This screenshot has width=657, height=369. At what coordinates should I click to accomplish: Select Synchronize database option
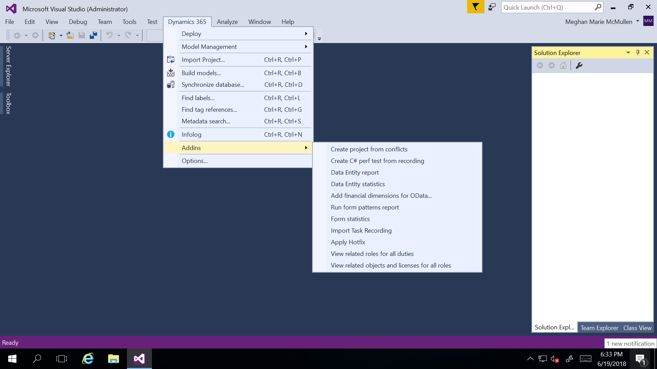212,84
